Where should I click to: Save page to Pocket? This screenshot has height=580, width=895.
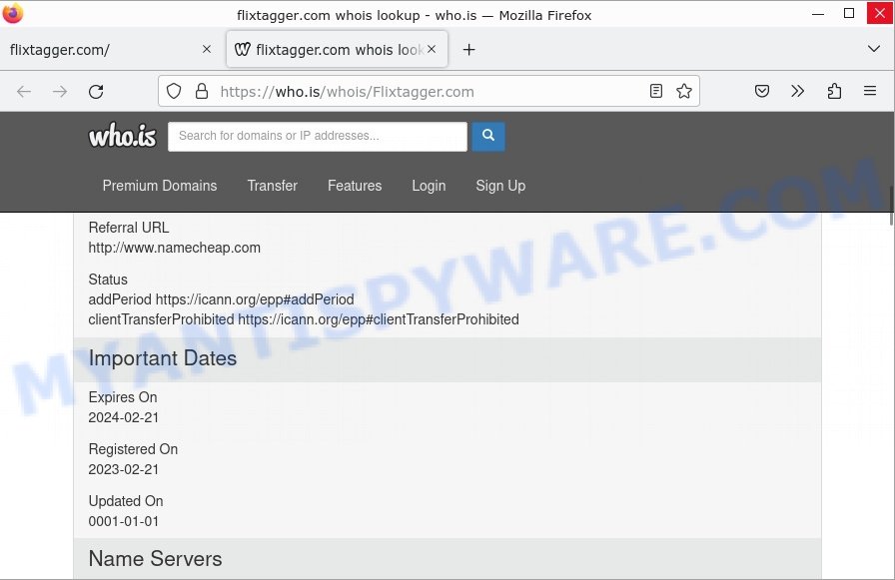coord(762,91)
